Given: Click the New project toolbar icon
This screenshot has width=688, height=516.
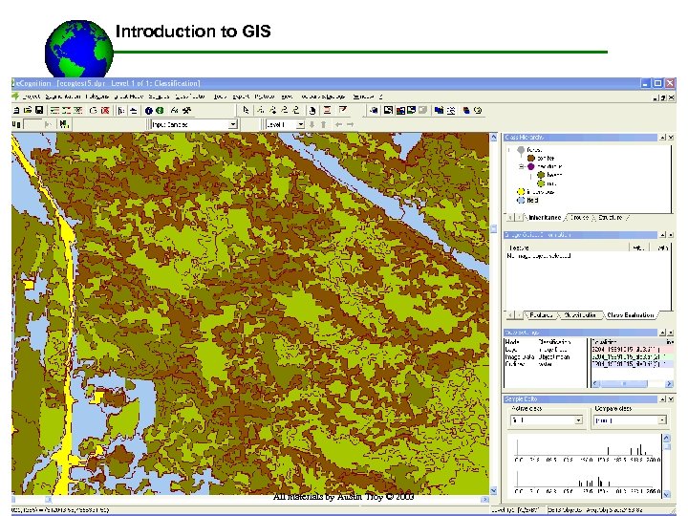Looking at the screenshot, I should coord(16,110).
